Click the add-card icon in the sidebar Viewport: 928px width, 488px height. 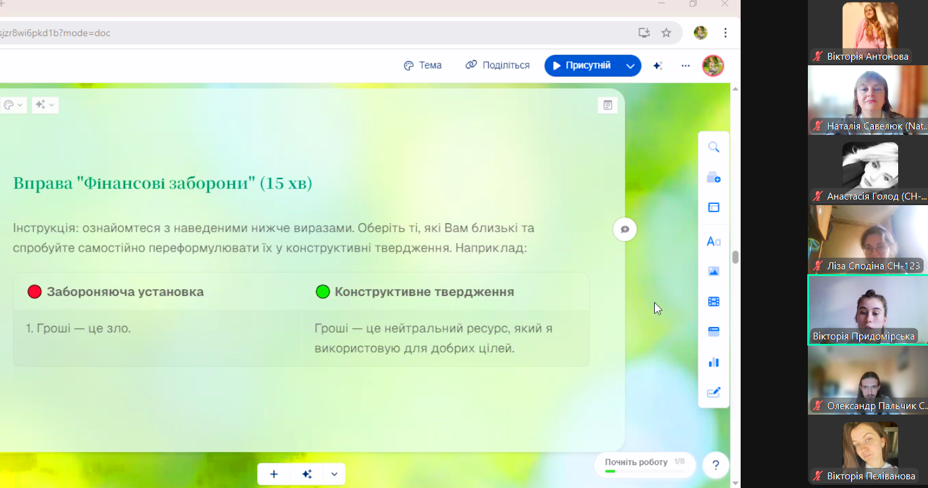click(713, 177)
